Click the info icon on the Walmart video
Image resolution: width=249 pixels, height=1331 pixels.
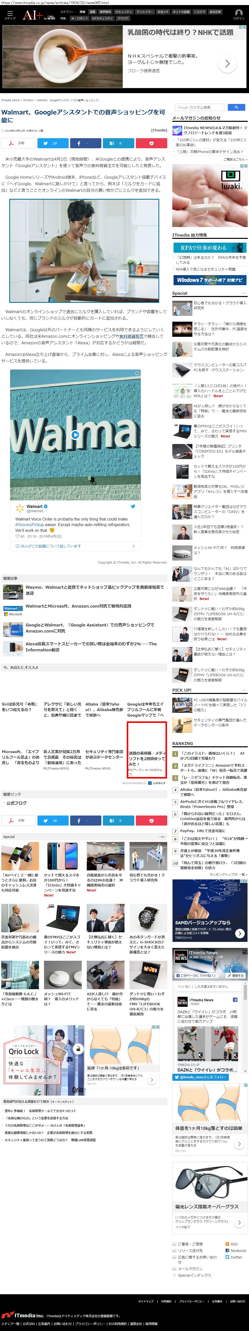[136, 373]
